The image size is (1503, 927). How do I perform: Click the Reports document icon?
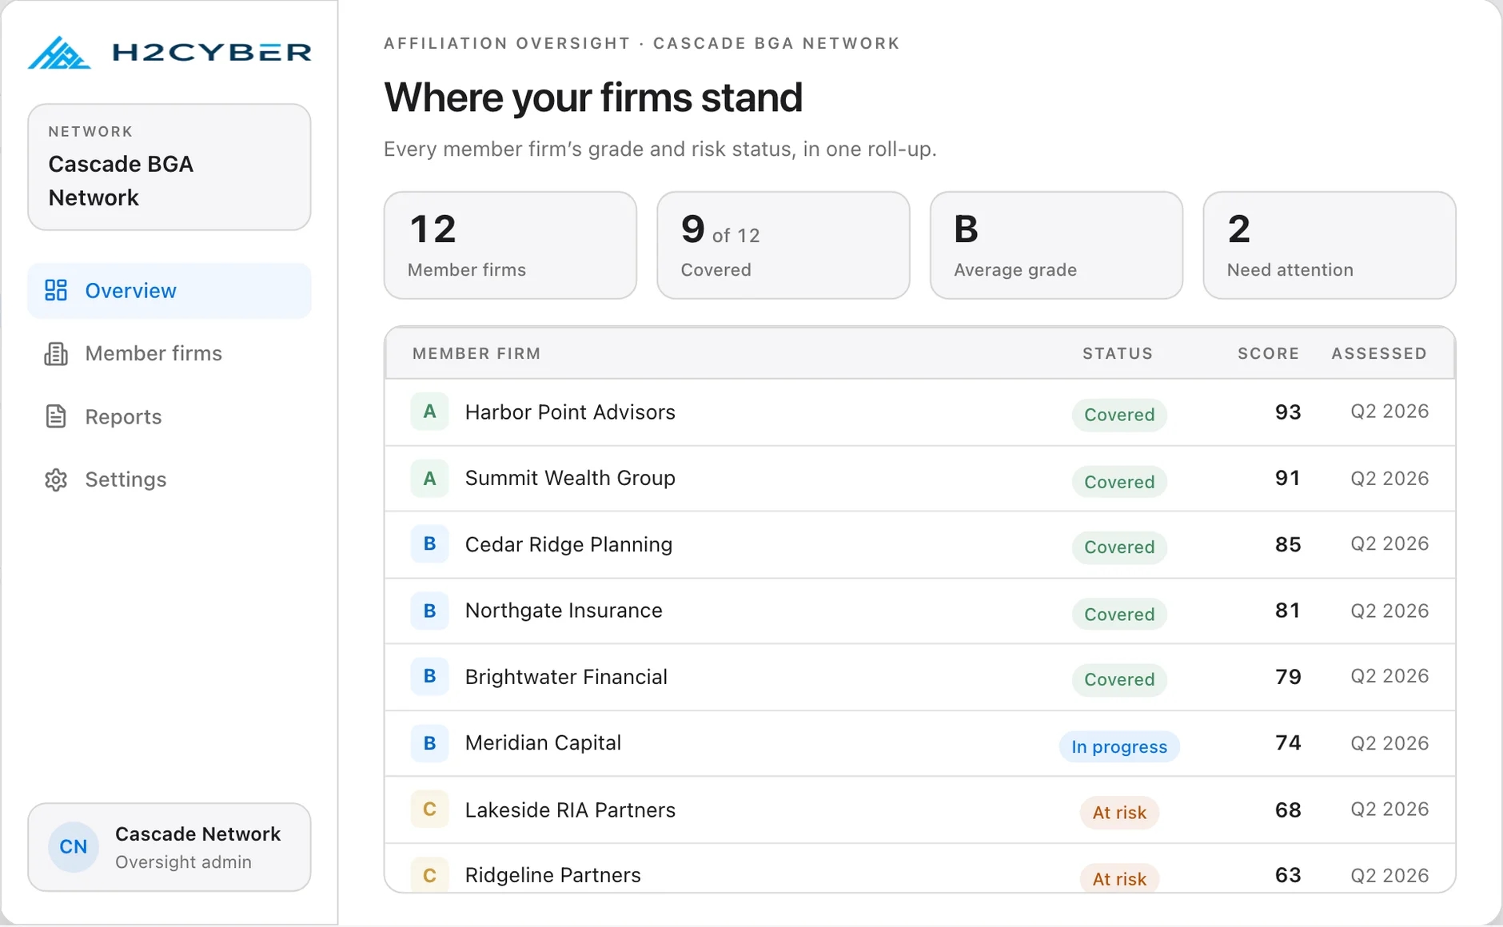point(56,416)
